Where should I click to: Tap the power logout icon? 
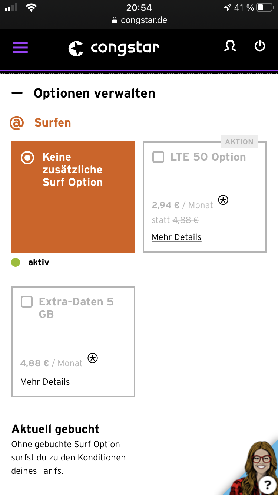coord(260,46)
